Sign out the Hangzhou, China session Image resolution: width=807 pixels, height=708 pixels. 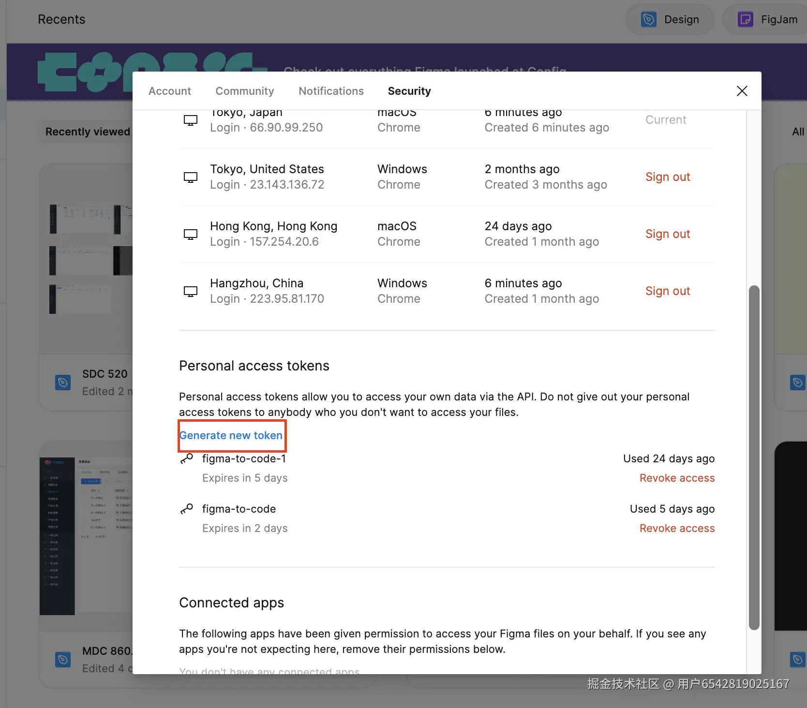click(x=668, y=291)
